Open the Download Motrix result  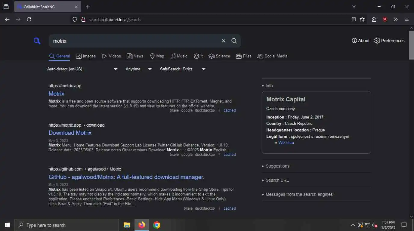coord(70,133)
